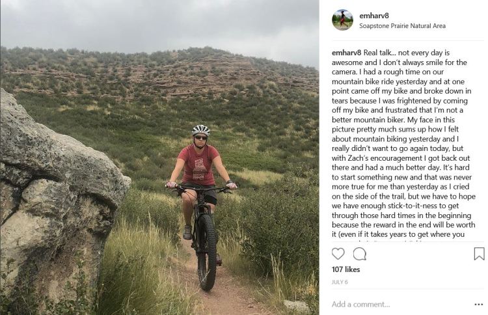Viewport: 488px width, 315px height.
Task: Focus the "Add a comment..." field
Action: click(390, 304)
